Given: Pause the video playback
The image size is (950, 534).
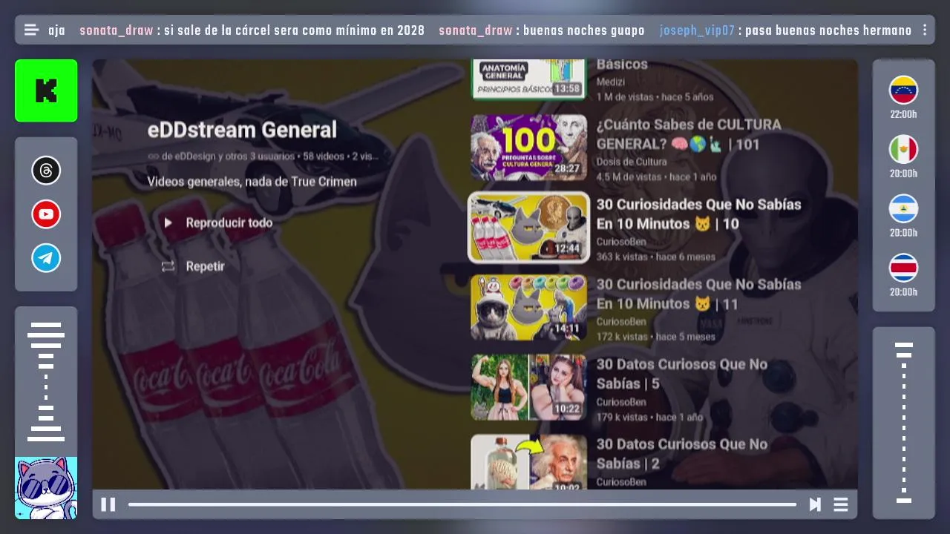Looking at the screenshot, I should (108, 504).
